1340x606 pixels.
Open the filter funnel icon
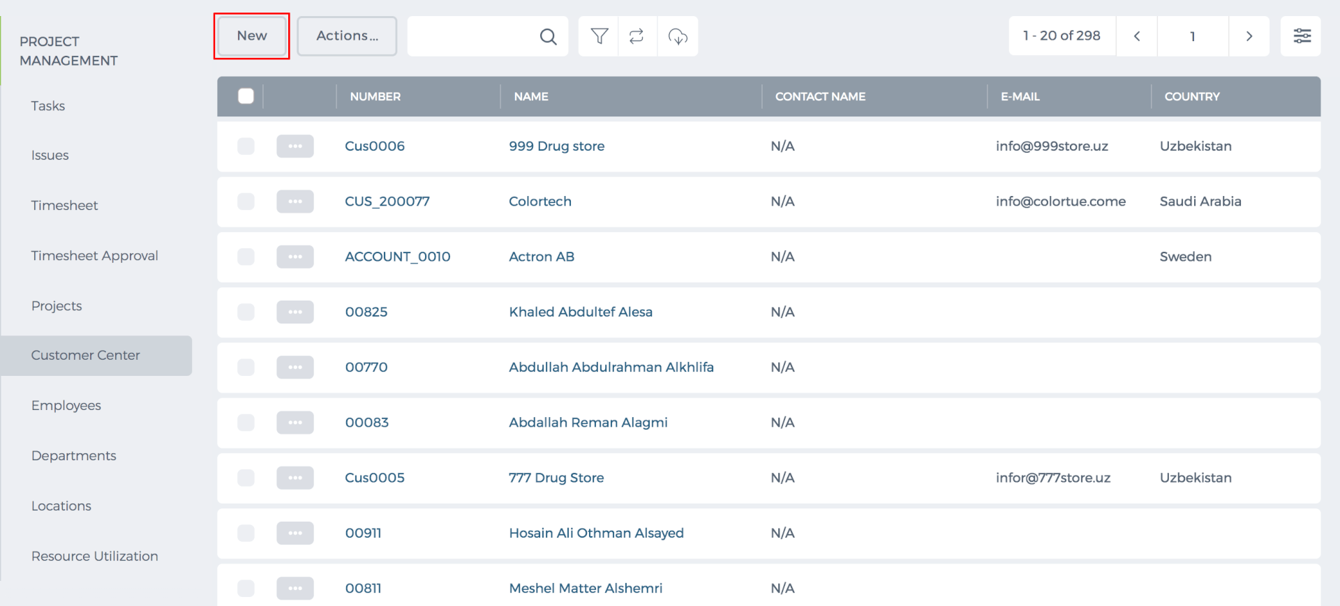point(599,36)
